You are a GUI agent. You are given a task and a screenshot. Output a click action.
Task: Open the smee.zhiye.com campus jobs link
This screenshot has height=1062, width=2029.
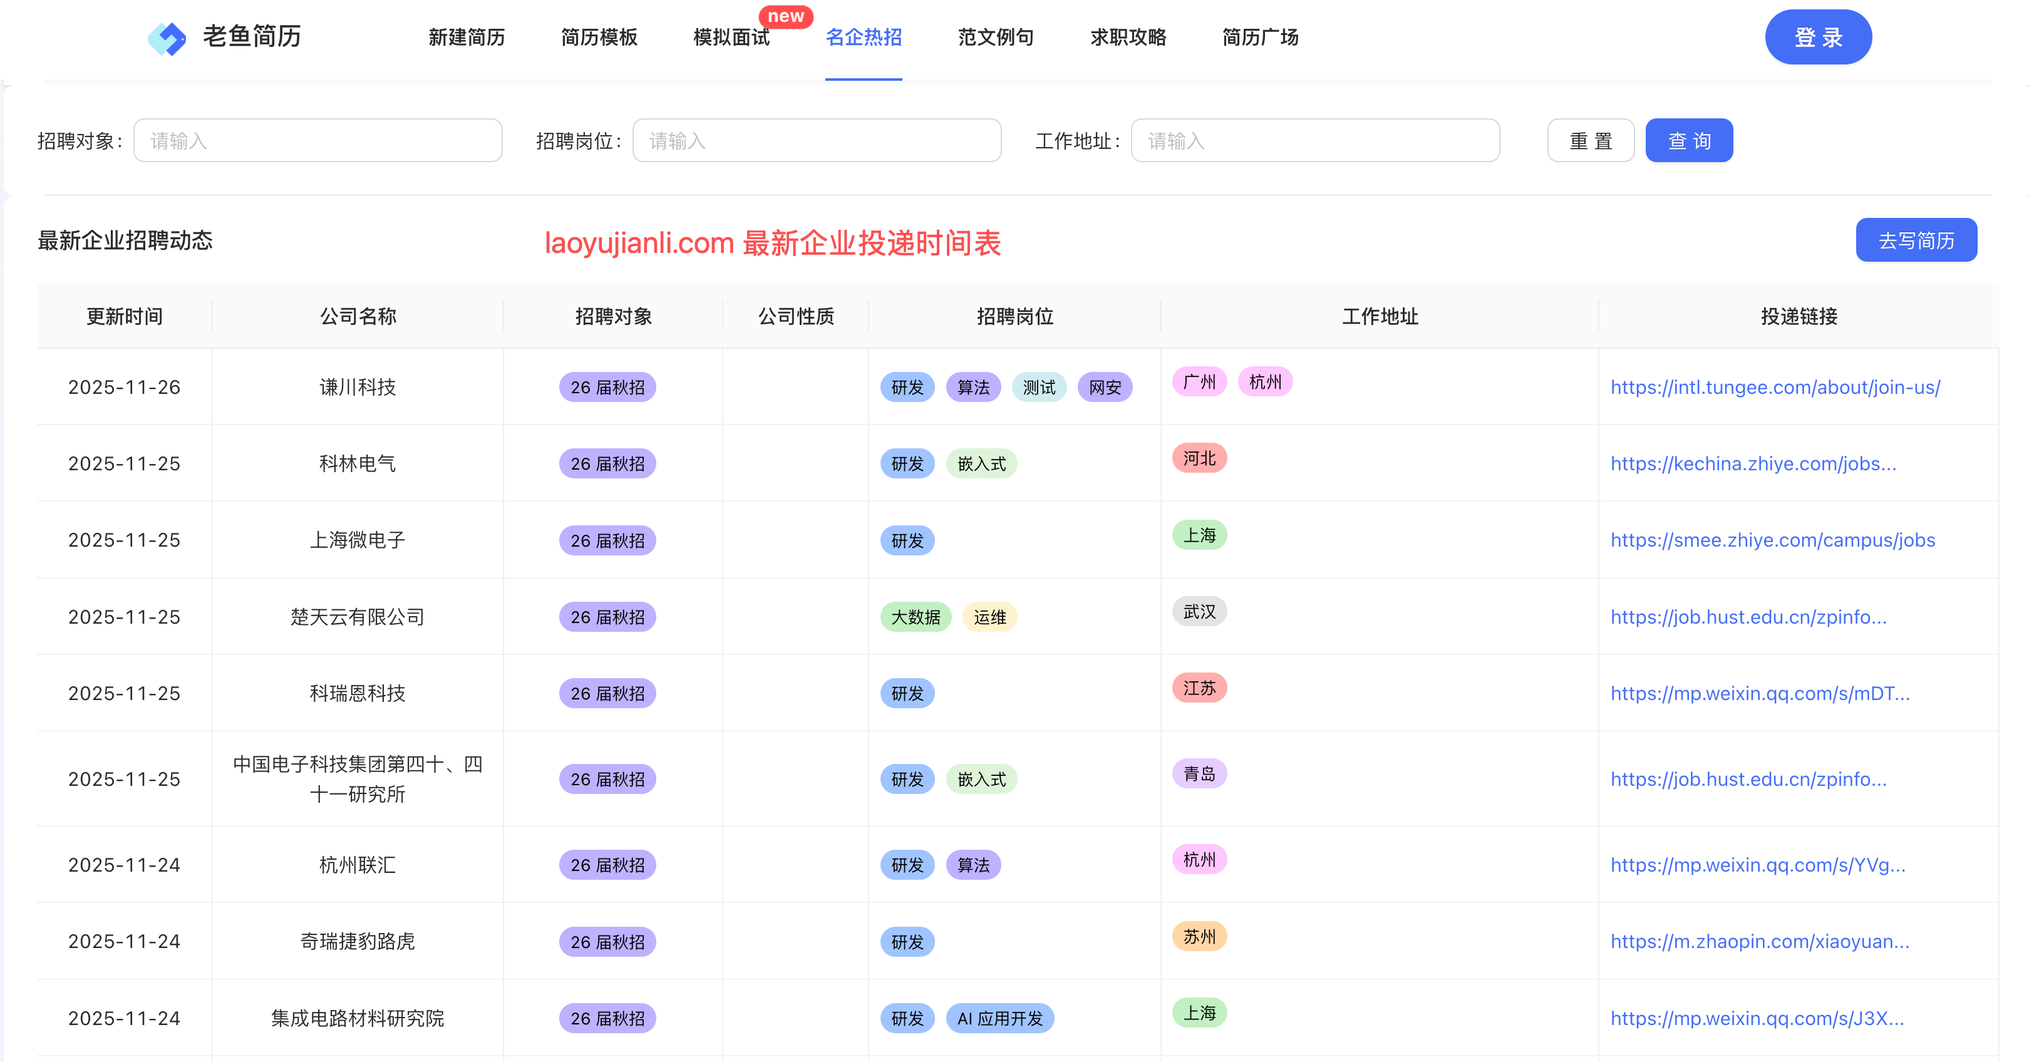1772,540
